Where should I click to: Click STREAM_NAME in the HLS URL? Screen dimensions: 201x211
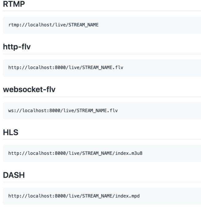(97, 153)
